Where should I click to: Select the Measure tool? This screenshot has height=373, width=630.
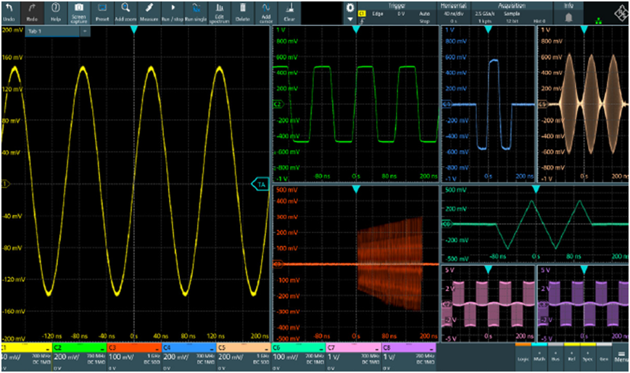tap(149, 12)
